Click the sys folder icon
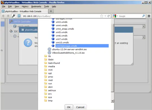This screenshot has width=152, height=110. tap(46, 97)
